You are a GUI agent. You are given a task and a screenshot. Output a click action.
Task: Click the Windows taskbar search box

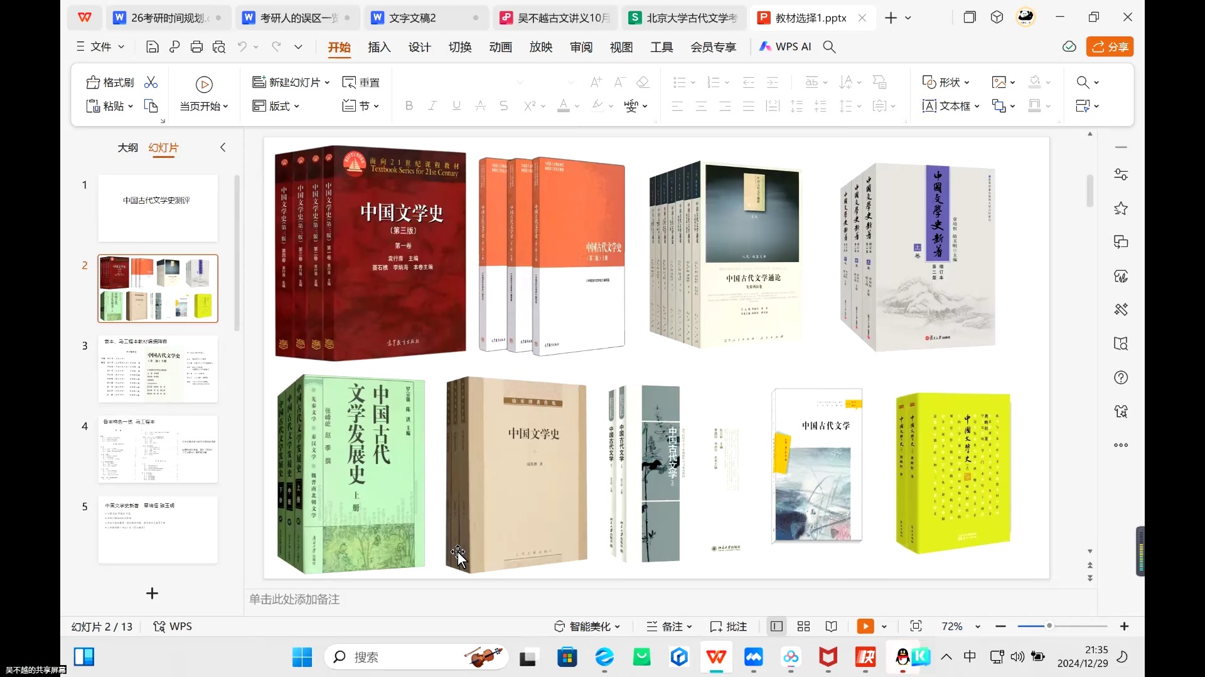[416, 657]
